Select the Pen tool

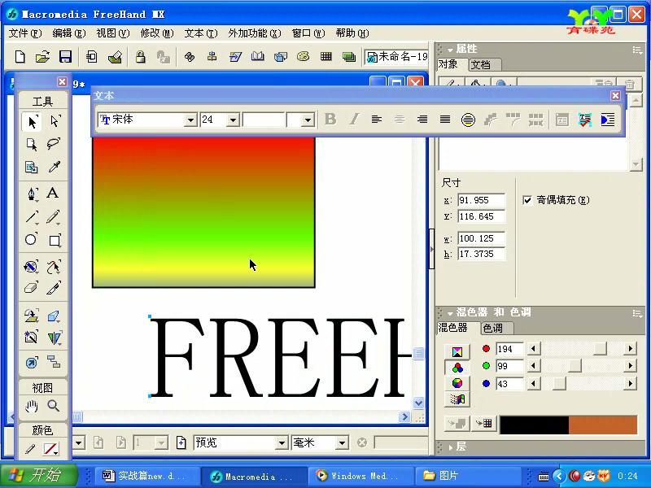pyautogui.click(x=32, y=194)
